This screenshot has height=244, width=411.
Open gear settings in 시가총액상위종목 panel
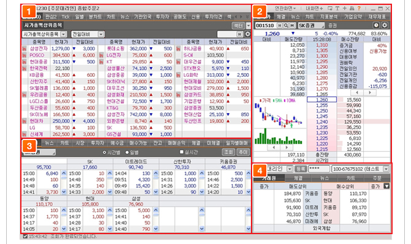[x=247, y=34]
